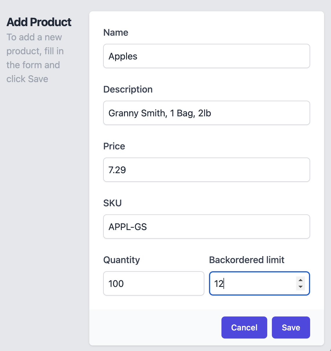
Task: Decrement Backordered limit with down arrow
Action: point(301,287)
